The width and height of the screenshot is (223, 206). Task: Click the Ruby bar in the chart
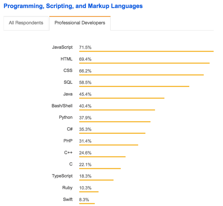(x=89, y=192)
